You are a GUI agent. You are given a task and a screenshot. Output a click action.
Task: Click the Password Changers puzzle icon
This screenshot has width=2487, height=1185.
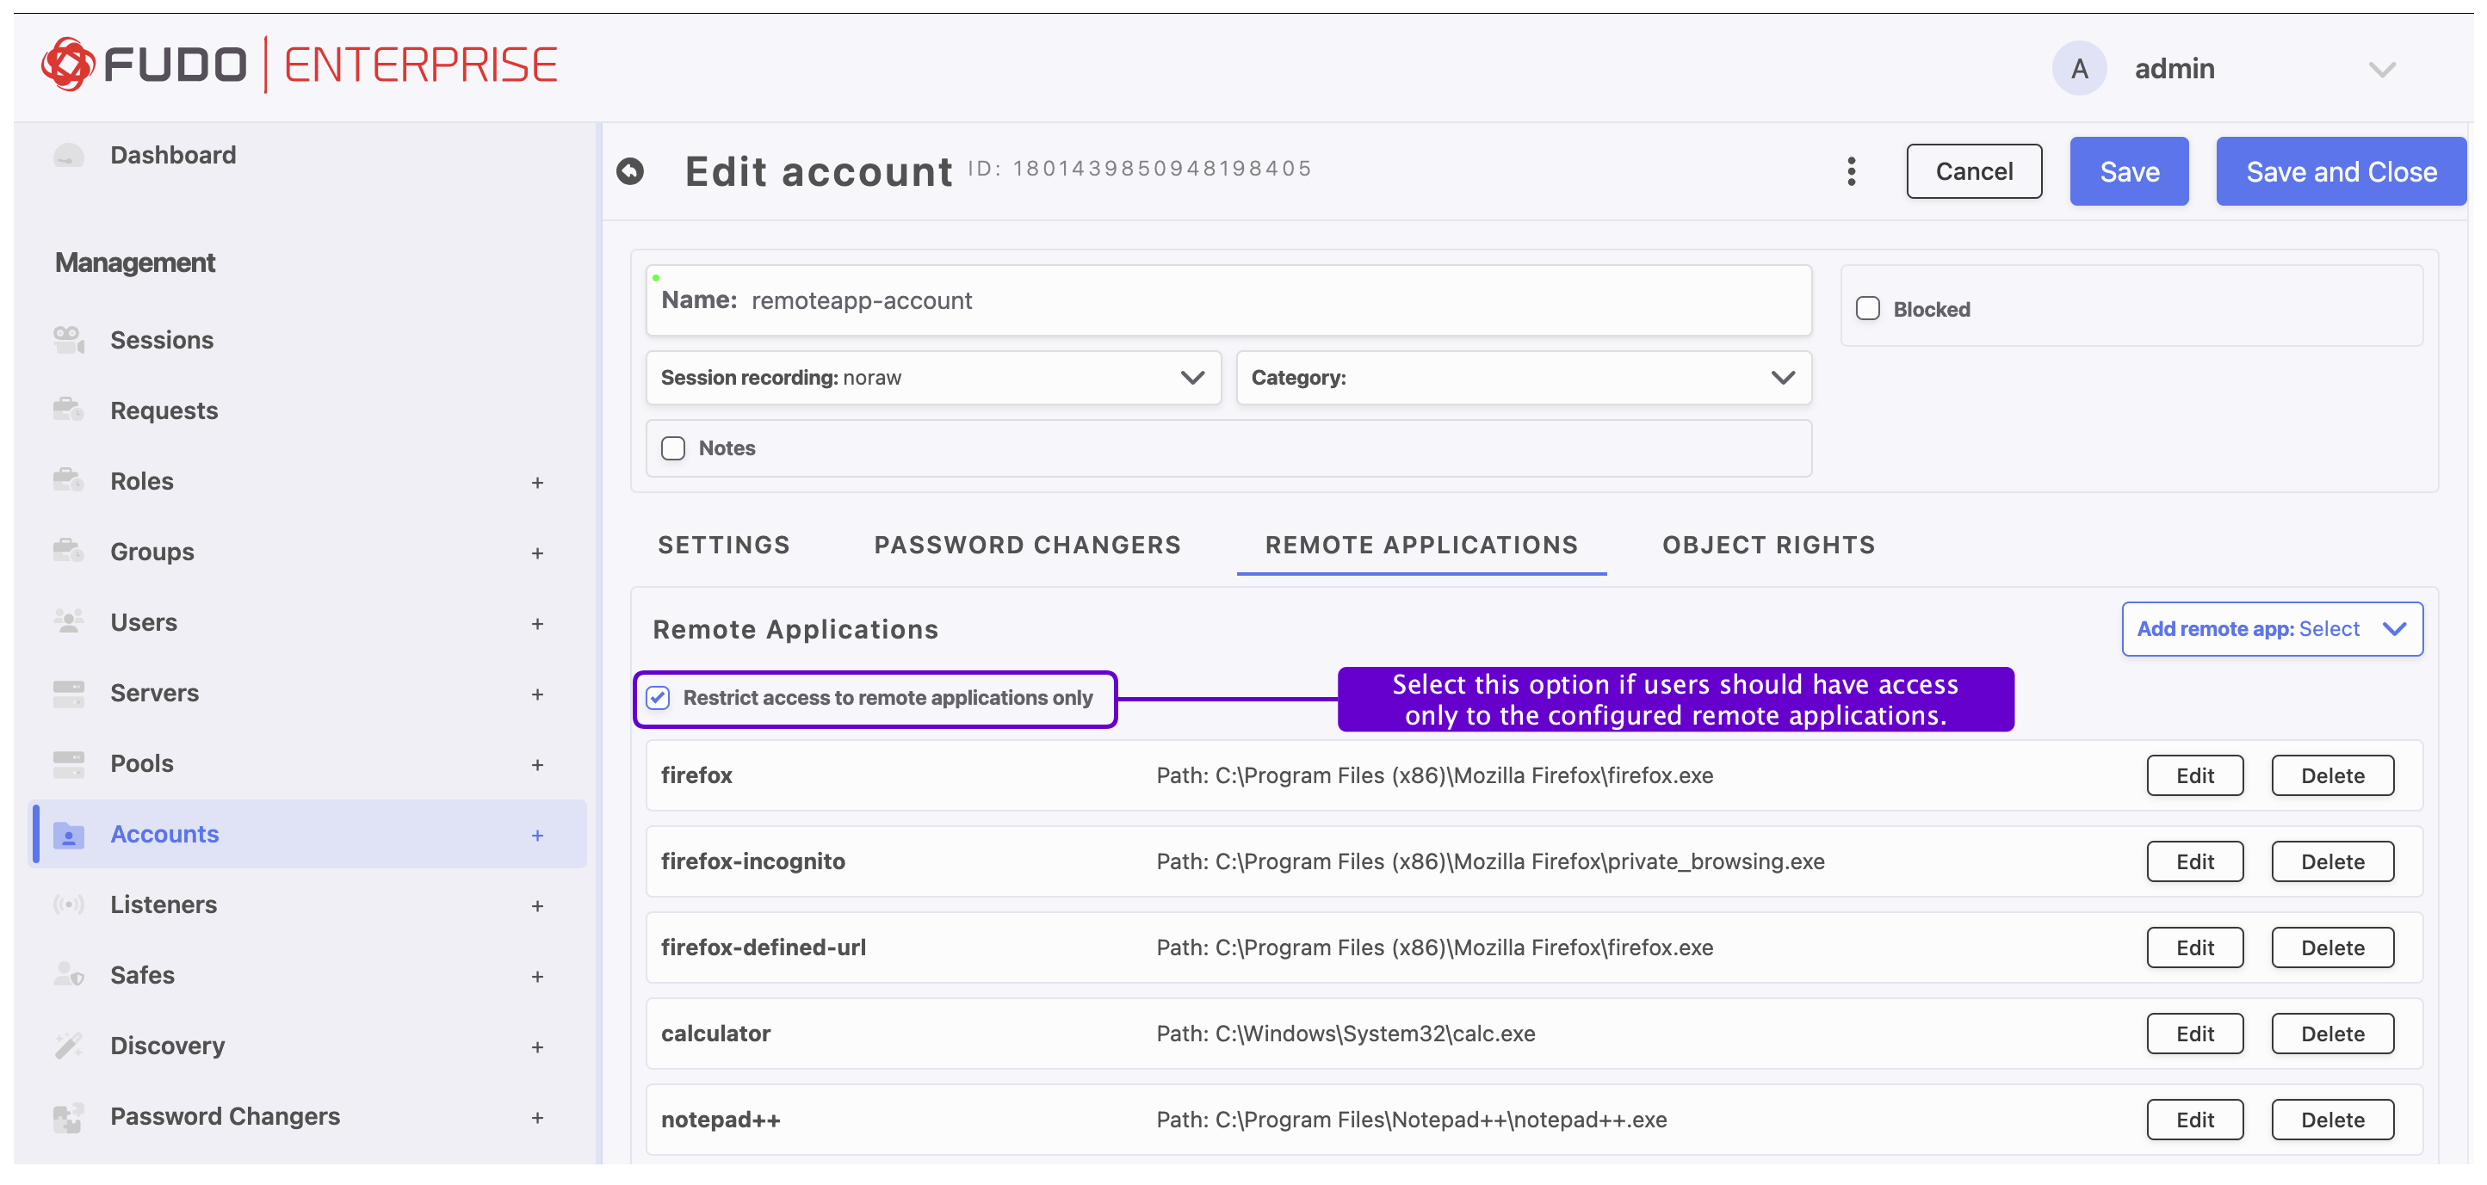[x=68, y=1116]
